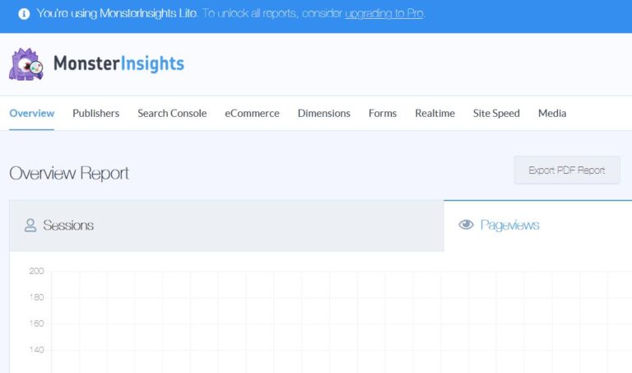Select the Overview tab
Image resolution: width=632 pixels, height=373 pixels.
tap(31, 114)
